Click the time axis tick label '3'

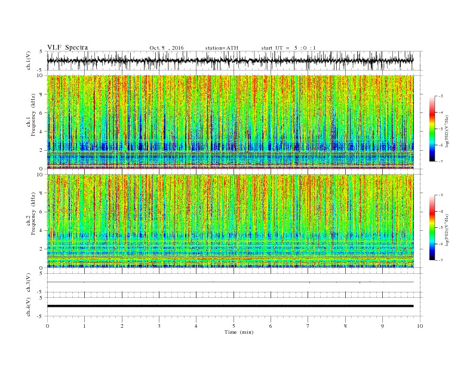point(159,326)
